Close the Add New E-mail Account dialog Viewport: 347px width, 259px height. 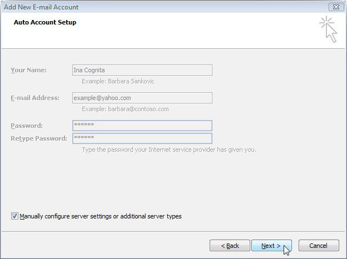336,7
